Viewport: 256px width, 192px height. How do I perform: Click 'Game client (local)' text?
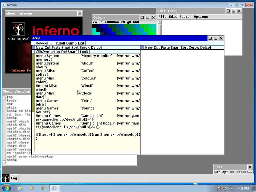(98, 123)
